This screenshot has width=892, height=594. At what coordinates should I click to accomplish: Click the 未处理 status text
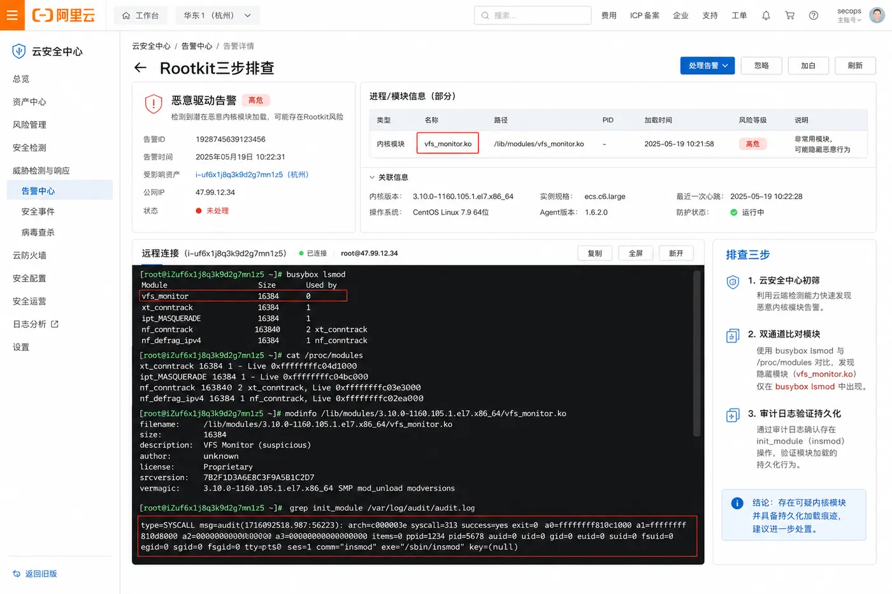point(217,211)
